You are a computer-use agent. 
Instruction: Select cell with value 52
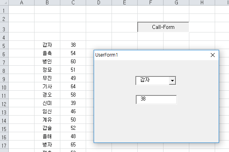coord(73,128)
